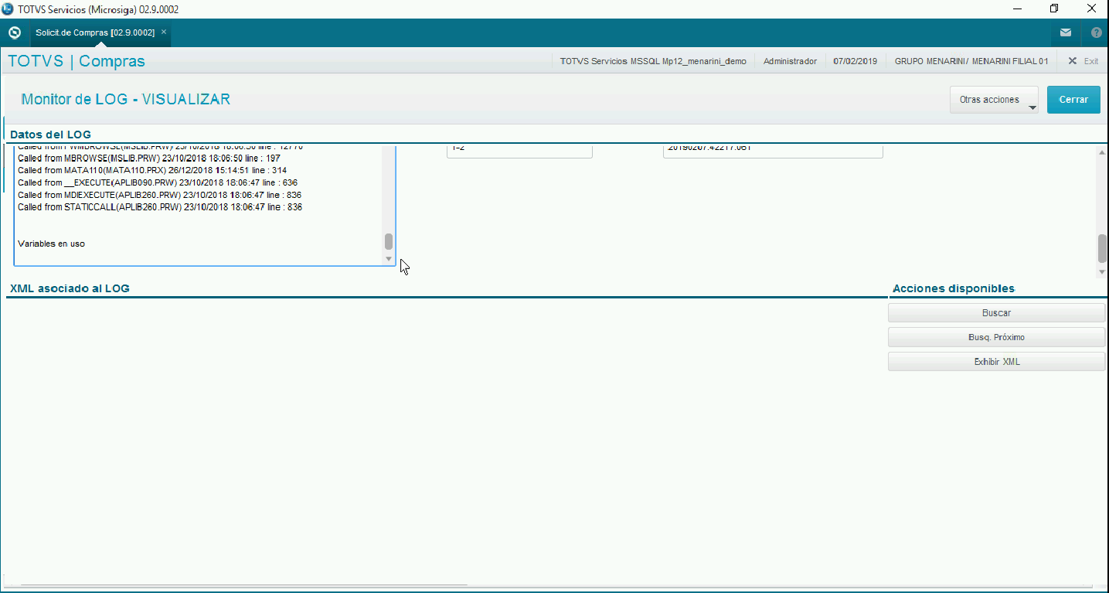
Task: Minimize the TOTVS Servicios window
Action: coord(1019,9)
